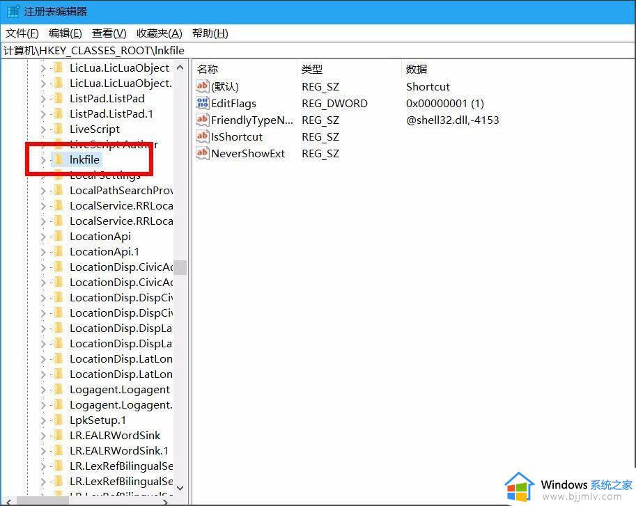This screenshot has height=506, width=636.
Task: Select the ListPad.ListPad.1 key
Action: [x=111, y=114]
